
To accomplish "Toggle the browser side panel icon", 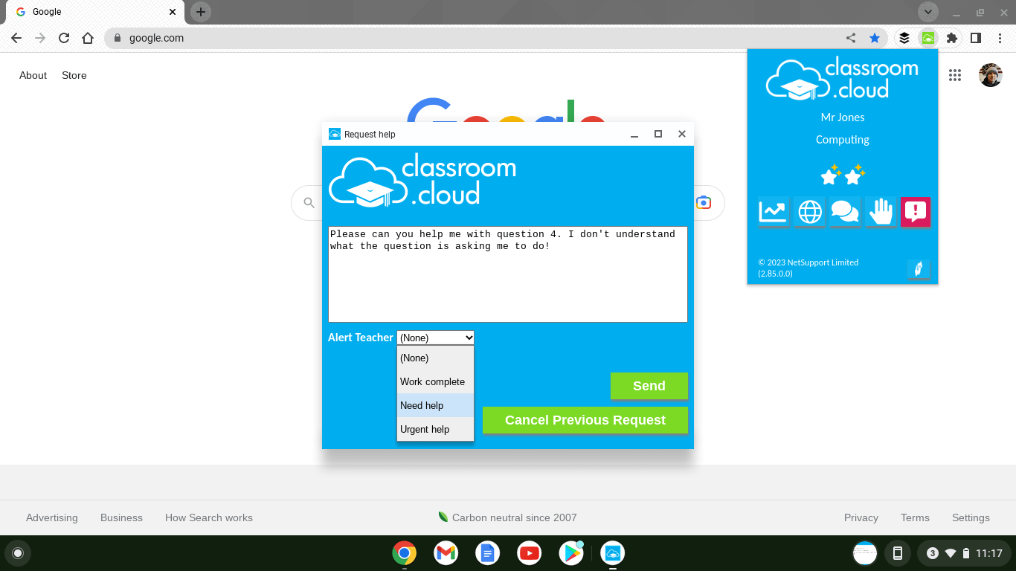I will (x=976, y=38).
